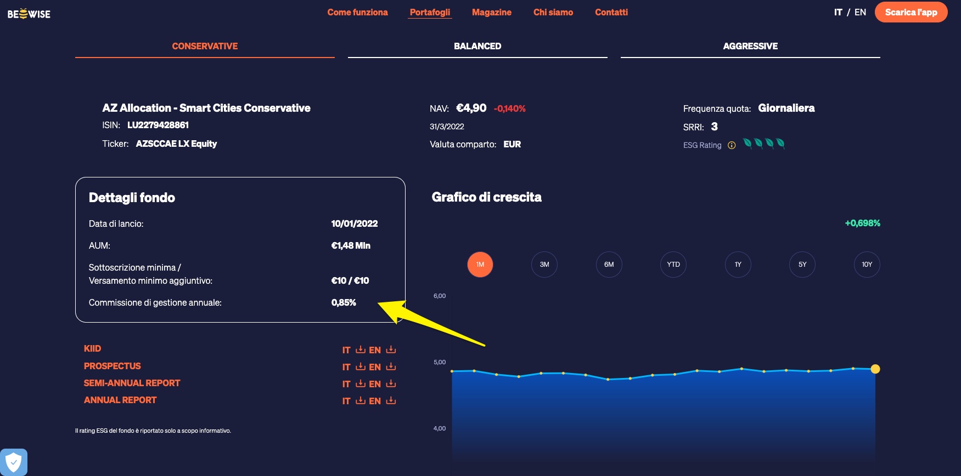961x476 pixels.
Task: Click the SEMI-ANNUAL REPORT label
Action: tap(132, 383)
